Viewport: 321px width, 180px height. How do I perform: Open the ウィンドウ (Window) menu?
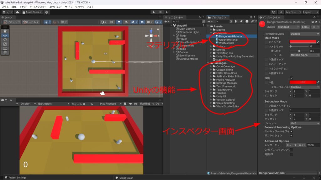pyautogui.click(x=80, y=7)
